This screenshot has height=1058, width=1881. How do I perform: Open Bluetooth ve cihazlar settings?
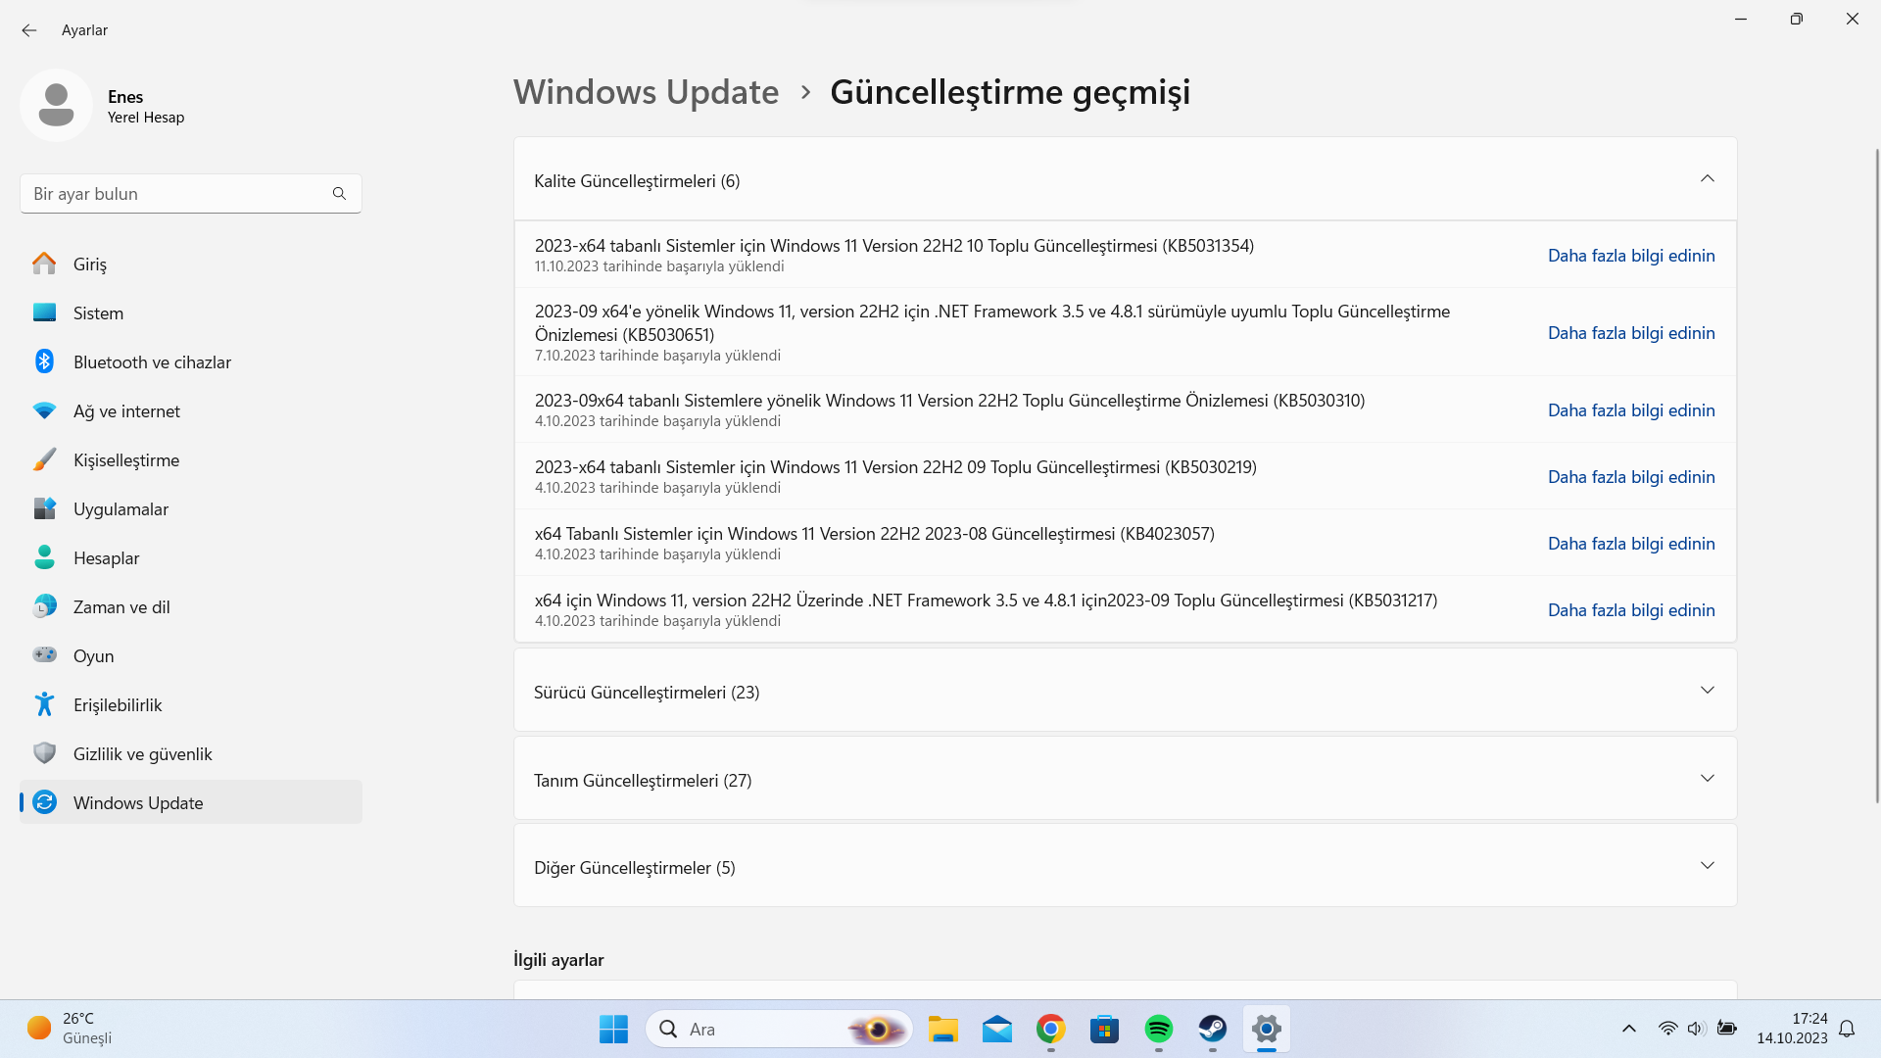(x=152, y=362)
